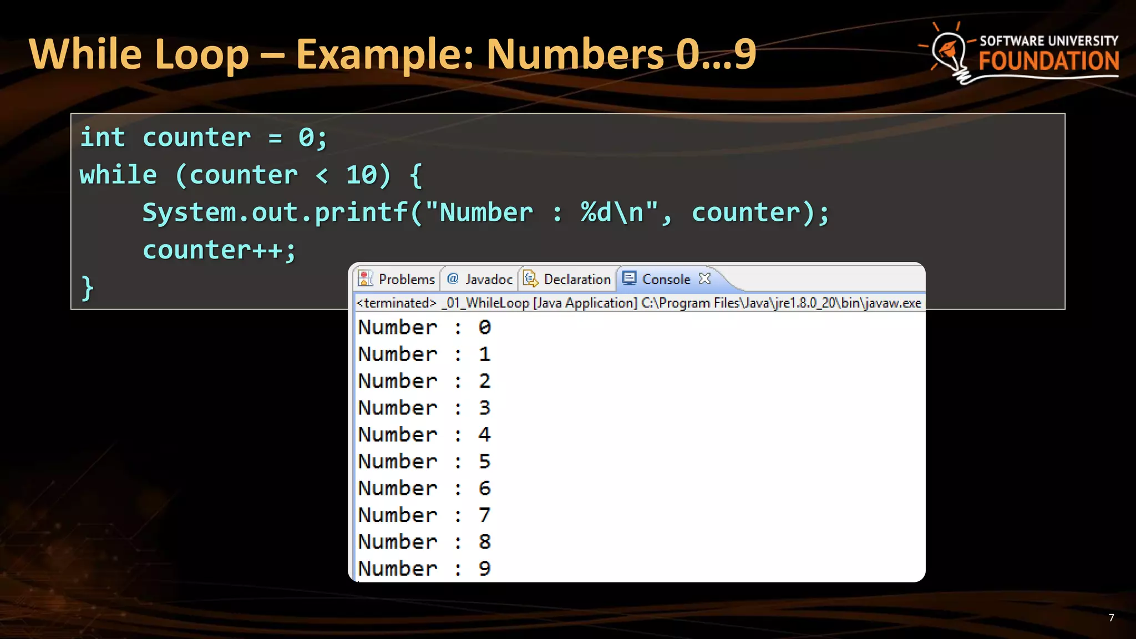Select the Declaration tab

(x=577, y=279)
